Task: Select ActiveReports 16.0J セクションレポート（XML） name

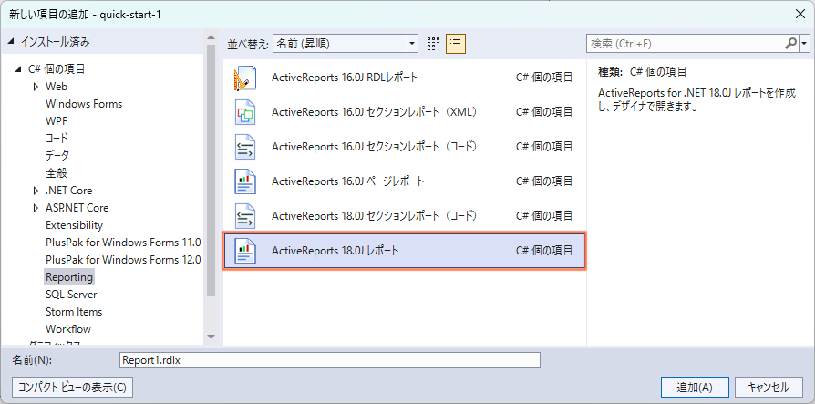Action: click(x=375, y=112)
